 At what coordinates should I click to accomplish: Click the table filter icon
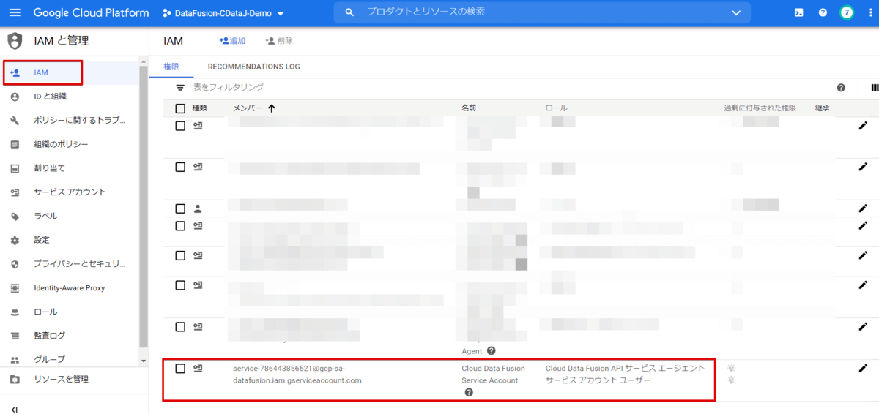pyautogui.click(x=180, y=88)
